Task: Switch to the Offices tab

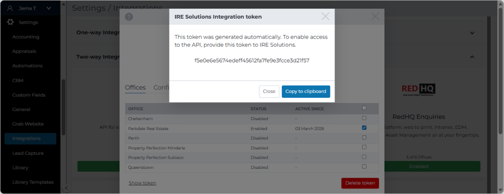Action: coord(135,87)
